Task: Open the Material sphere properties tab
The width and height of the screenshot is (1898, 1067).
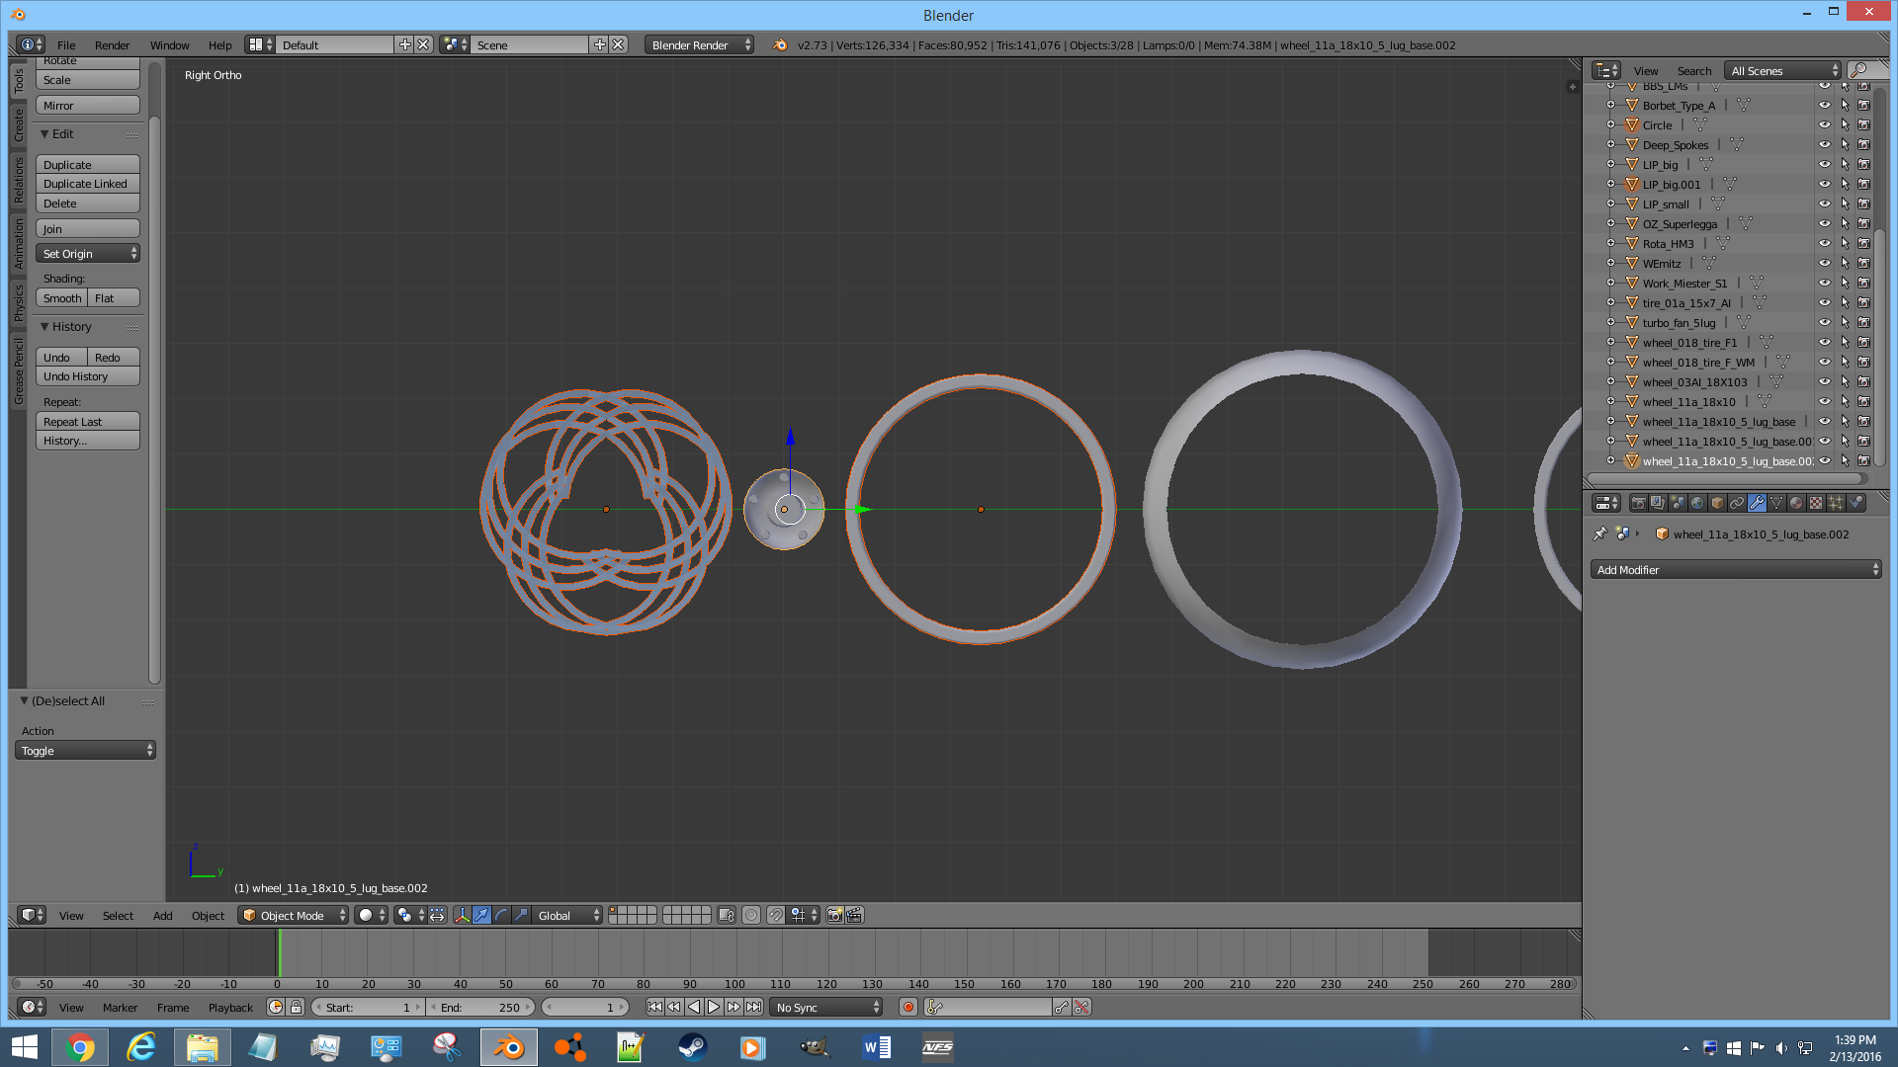Action: coord(1797,503)
